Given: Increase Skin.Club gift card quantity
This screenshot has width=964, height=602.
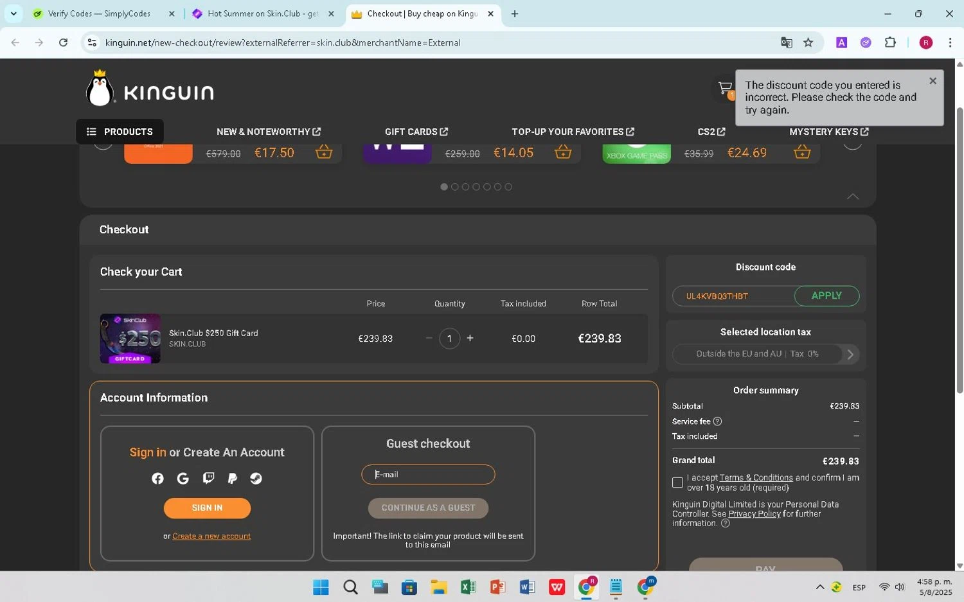Looking at the screenshot, I should pyautogui.click(x=470, y=338).
